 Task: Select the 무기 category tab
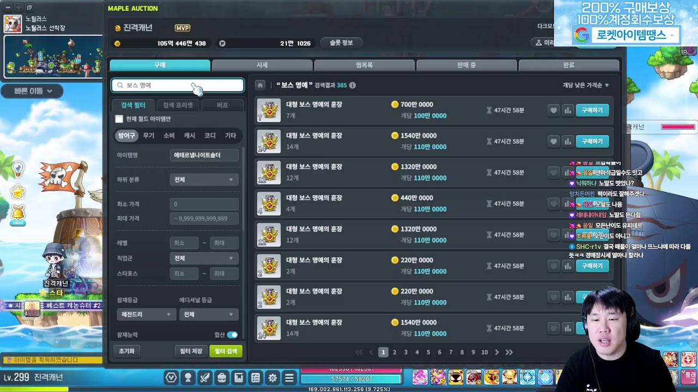(x=148, y=136)
